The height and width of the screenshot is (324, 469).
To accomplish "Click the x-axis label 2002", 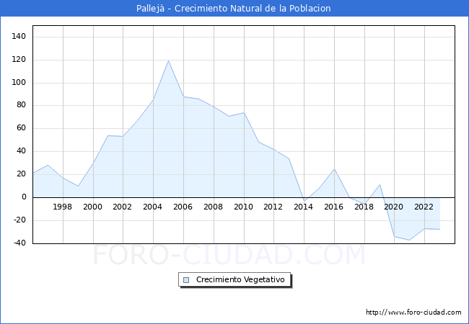I will 122,207.
